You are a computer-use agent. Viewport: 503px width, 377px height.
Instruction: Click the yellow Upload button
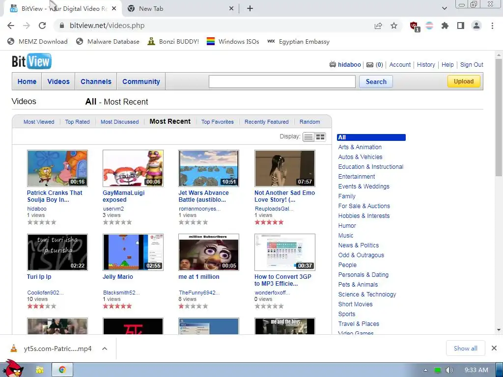coord(464,81)
